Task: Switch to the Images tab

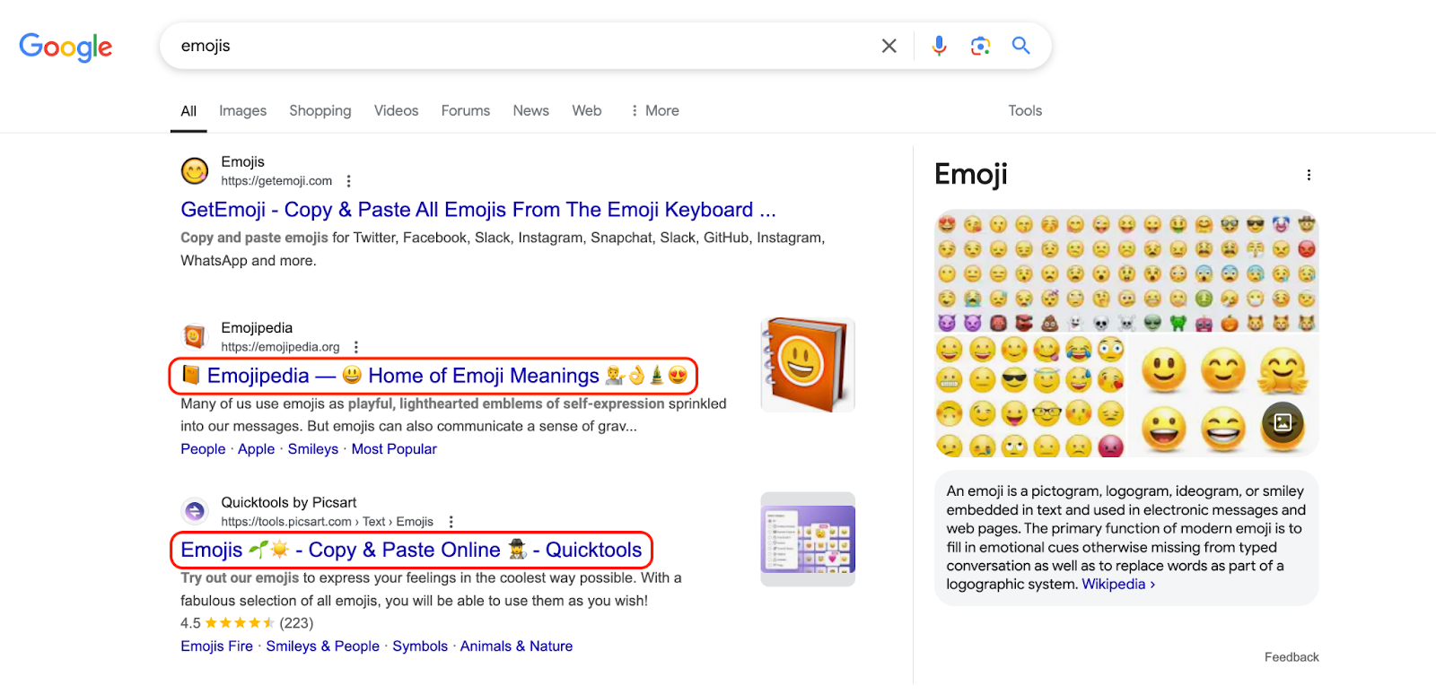Action: tap(242, 111)
